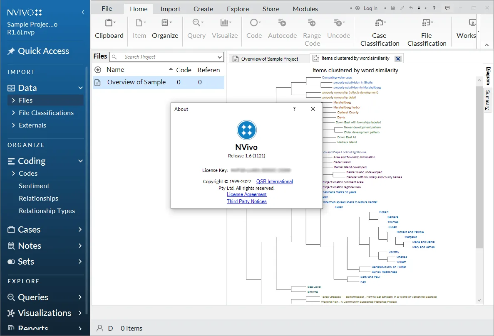
Task: Click the user icon in the status bar
Action: pos(100,328)
